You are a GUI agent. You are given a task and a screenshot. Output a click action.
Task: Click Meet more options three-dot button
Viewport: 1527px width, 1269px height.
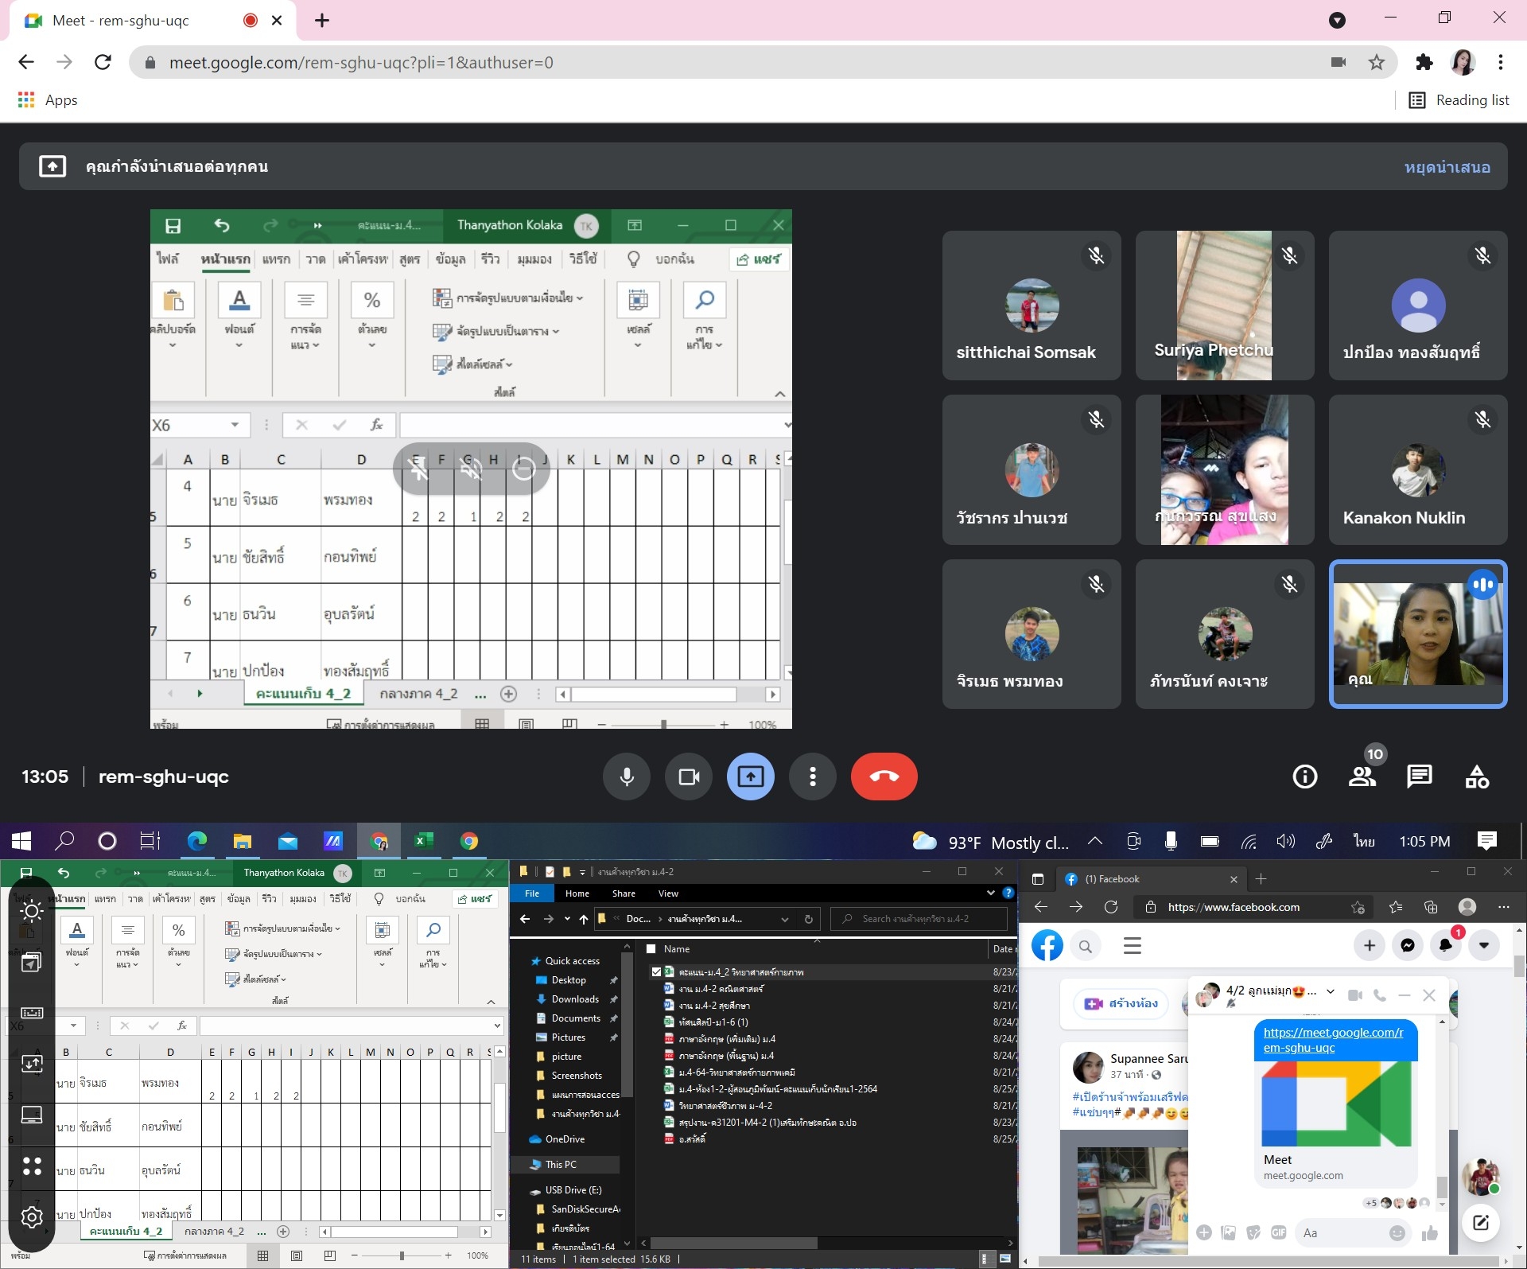[x=812, y=777]
